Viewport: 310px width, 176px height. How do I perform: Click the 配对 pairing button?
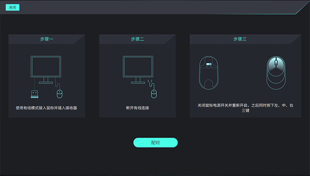coord(155,142)
